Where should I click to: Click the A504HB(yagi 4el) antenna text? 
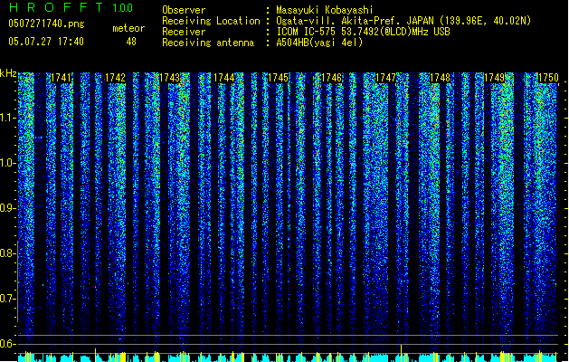(319, 43)
